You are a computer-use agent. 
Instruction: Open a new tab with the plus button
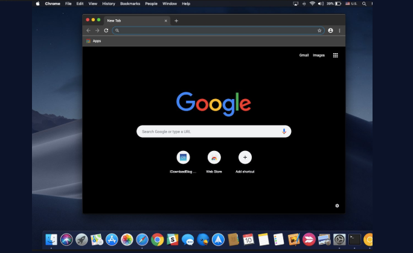(x=176, y=21)
